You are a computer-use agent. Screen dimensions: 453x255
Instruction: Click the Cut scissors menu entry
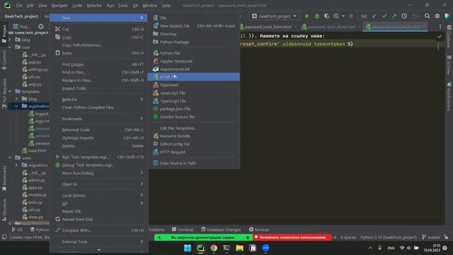tap(99, 29)
